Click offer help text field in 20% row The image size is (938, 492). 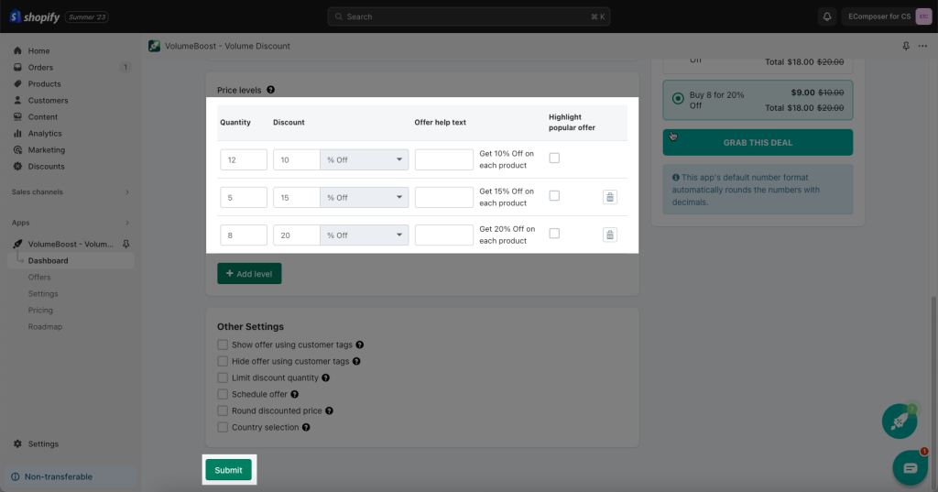[444, 235]
